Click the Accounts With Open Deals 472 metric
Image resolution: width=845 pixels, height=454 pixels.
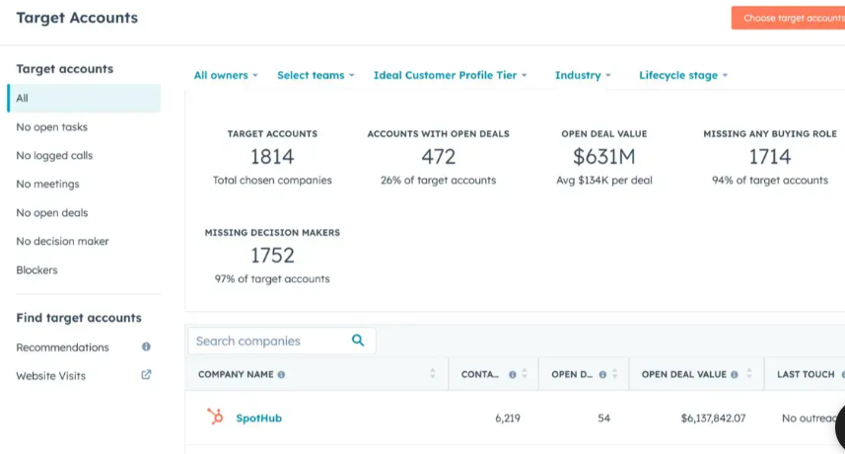[x=438, y=157]
